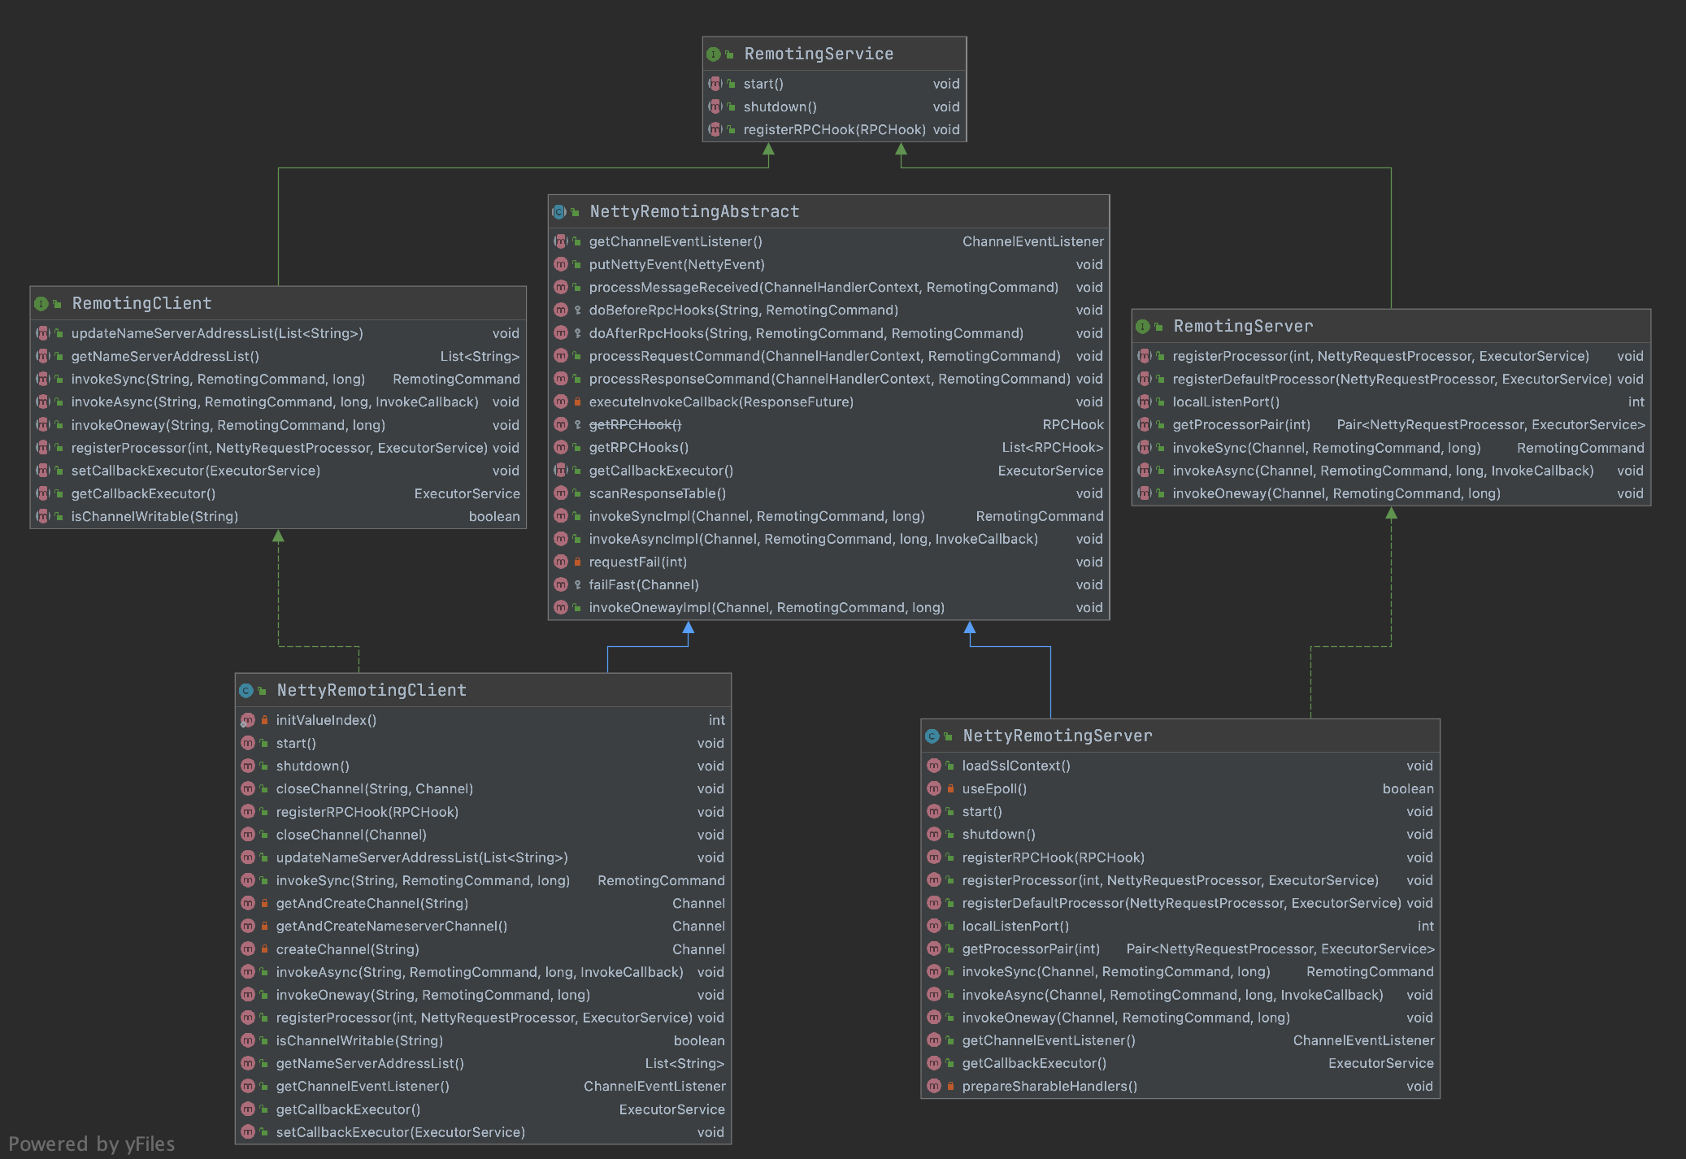Click the lock icon next to executeInvokeCallback

click(577, 402)
